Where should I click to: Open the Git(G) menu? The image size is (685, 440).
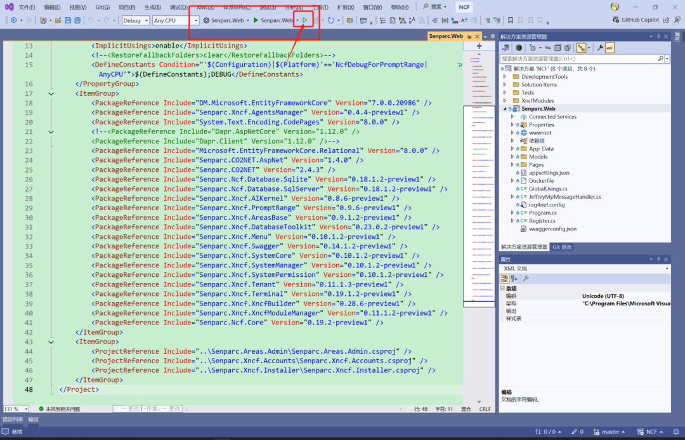[x=103, y=7]
